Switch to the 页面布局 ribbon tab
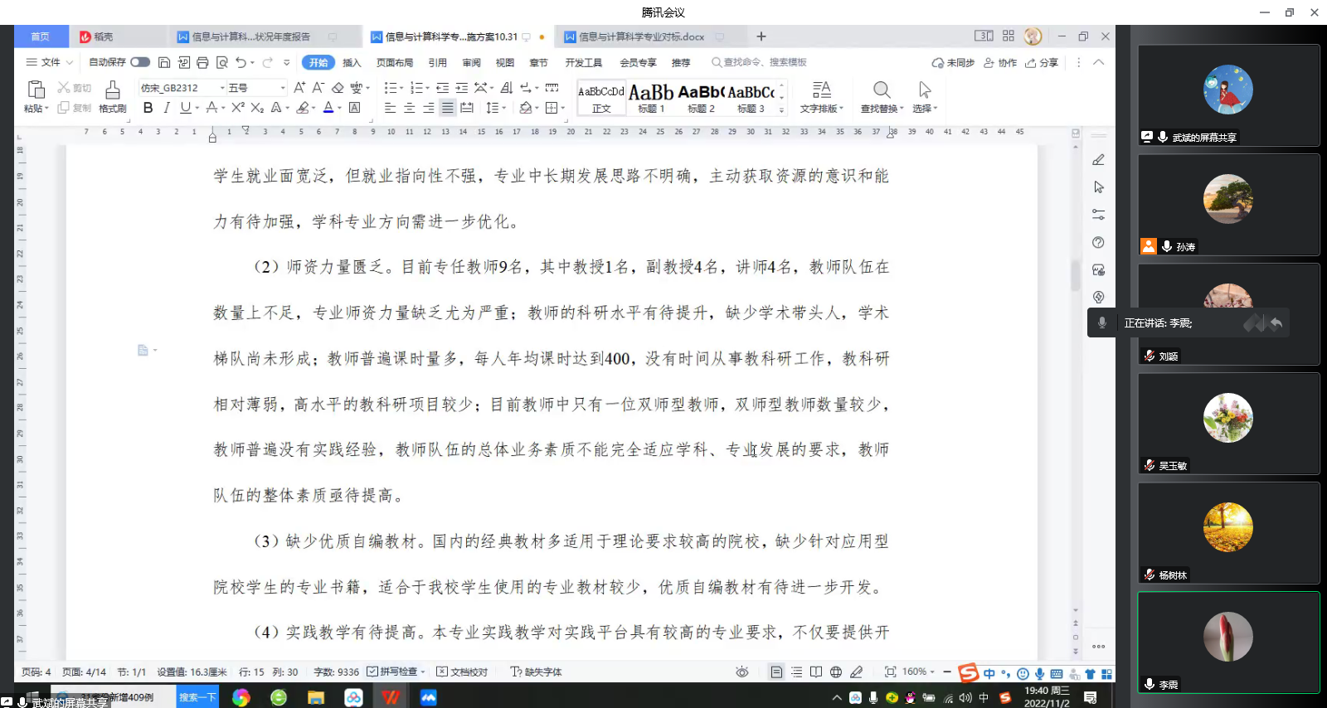The width and height of the screenshot is (1327, 708). 394,63
